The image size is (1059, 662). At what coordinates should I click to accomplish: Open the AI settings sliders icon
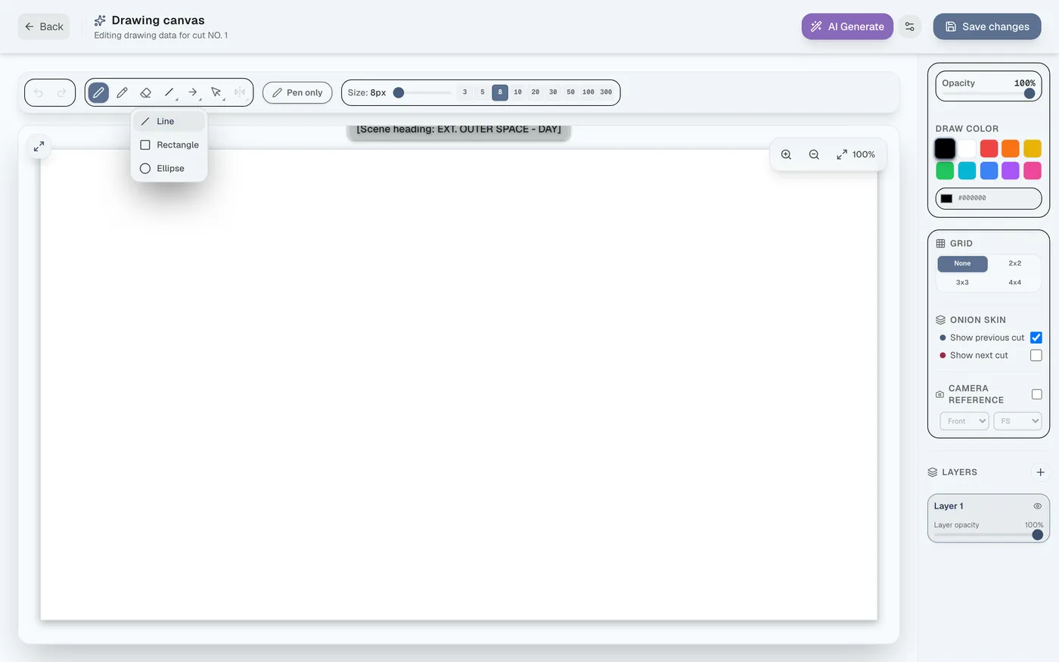pos(910,26)
